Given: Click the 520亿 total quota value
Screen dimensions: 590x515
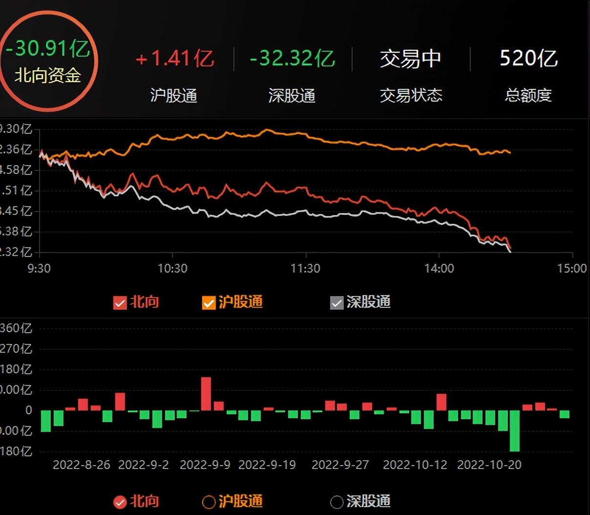Looking at the screenshot, I should pos(528,59).
